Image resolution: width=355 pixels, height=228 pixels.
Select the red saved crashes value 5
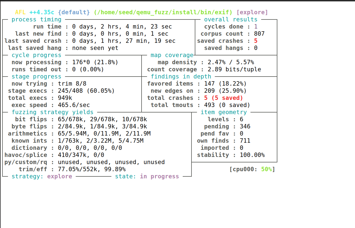point(256,41)
